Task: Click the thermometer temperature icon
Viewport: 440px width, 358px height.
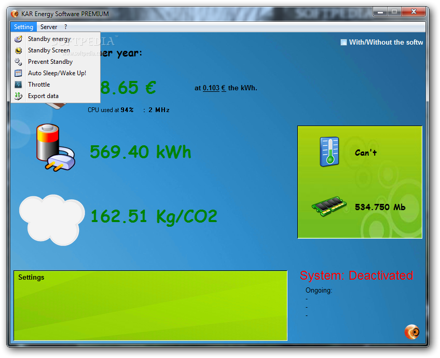Action: click(x=329, y=152)
